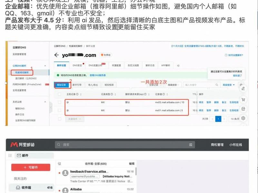Click inside the DNS keyword search field

point(202,85)
